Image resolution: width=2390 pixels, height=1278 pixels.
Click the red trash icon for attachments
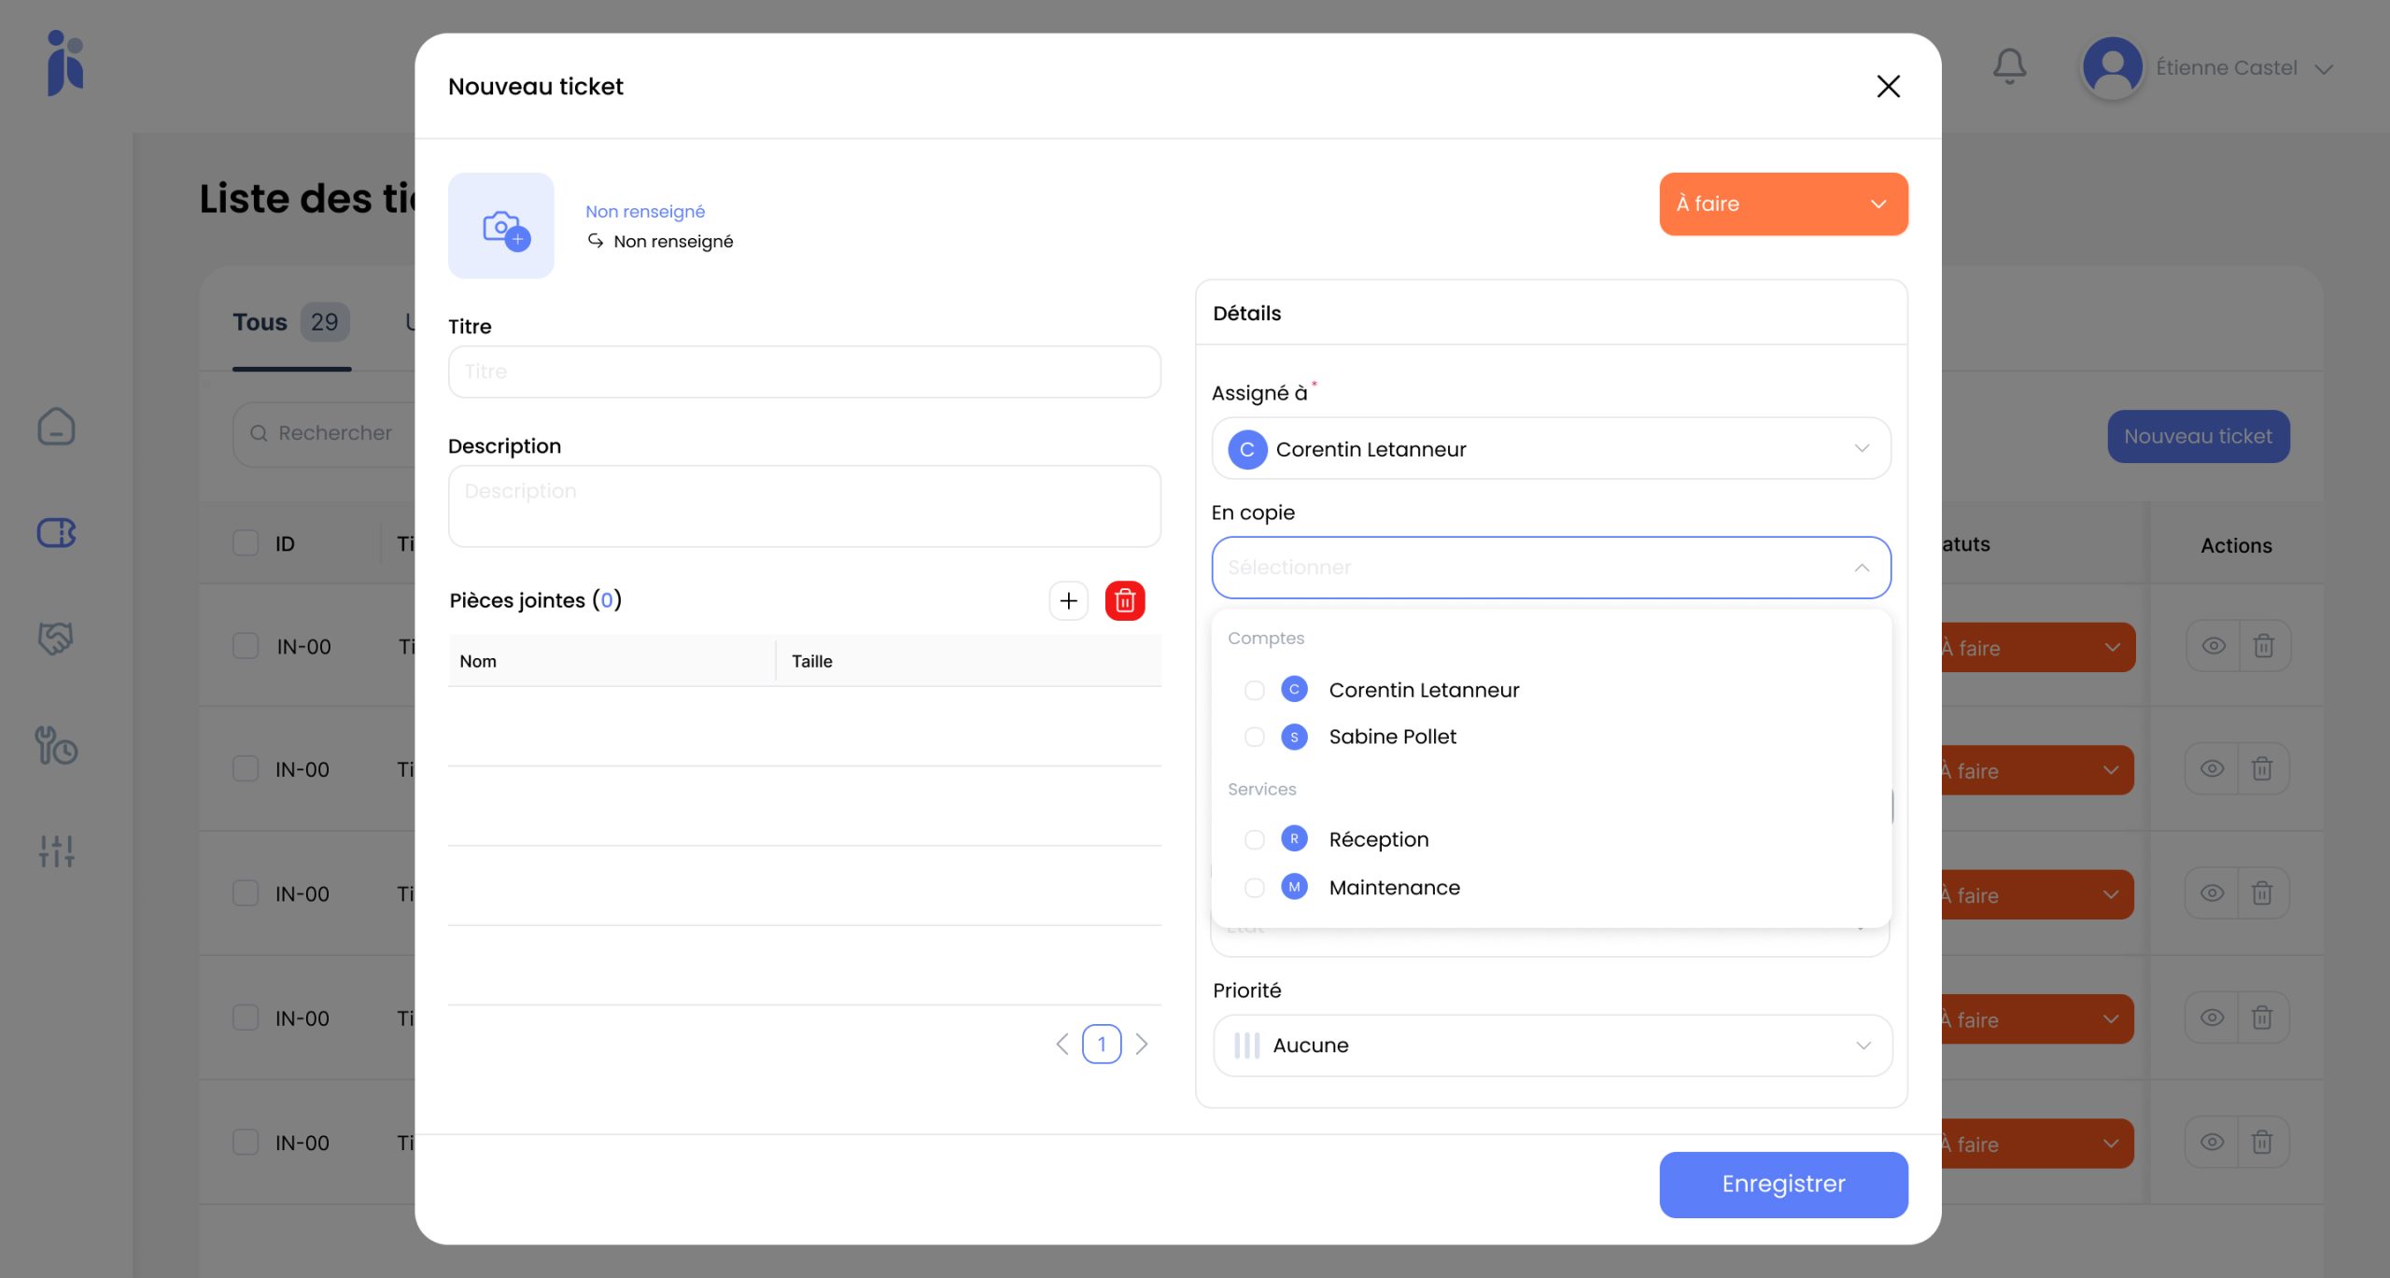point(1125,600)
